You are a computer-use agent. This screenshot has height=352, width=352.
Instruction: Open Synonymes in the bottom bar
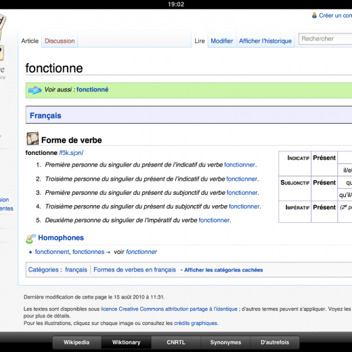click(x=226, y=342)
